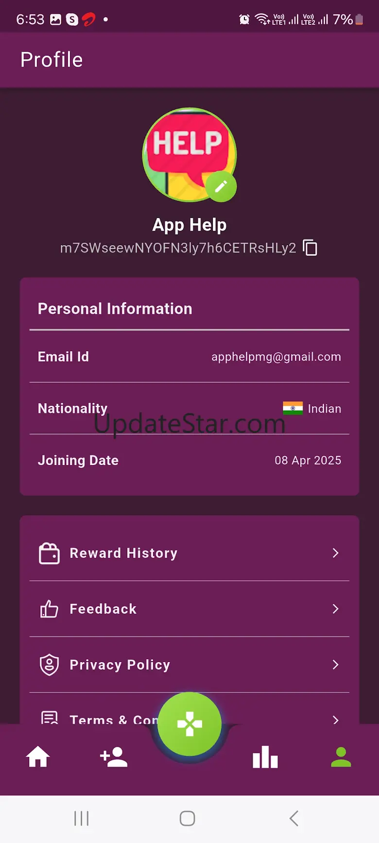The image size is (379, 843).
Task: Expand Feedback chevron arrow
Action: tap(335, 609)
